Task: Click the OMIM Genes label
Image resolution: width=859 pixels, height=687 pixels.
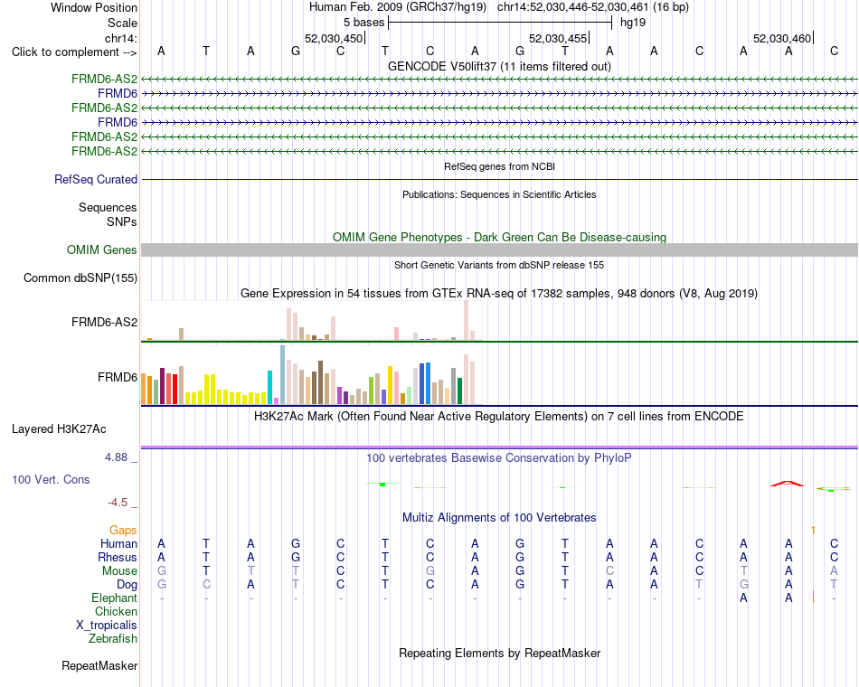Action: [101, 249]
